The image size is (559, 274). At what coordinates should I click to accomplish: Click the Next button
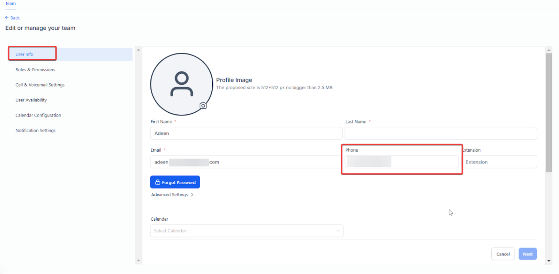[528, 254]
